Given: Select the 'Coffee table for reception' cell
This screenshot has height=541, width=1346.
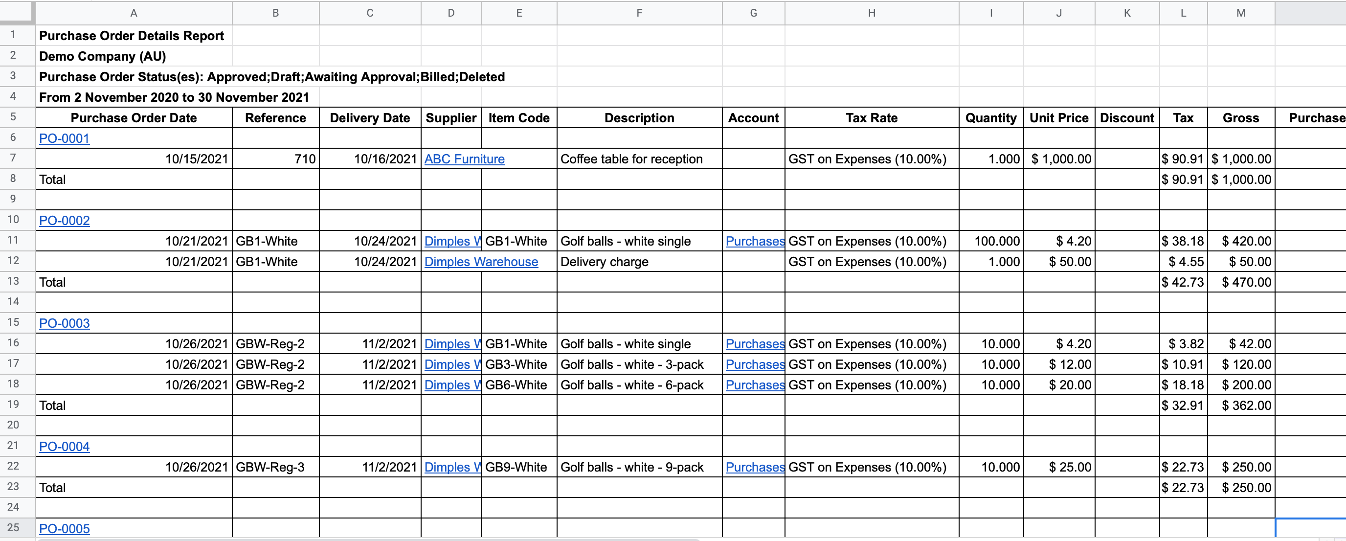Looking at the screenshot, I should [x=640, y=159].
